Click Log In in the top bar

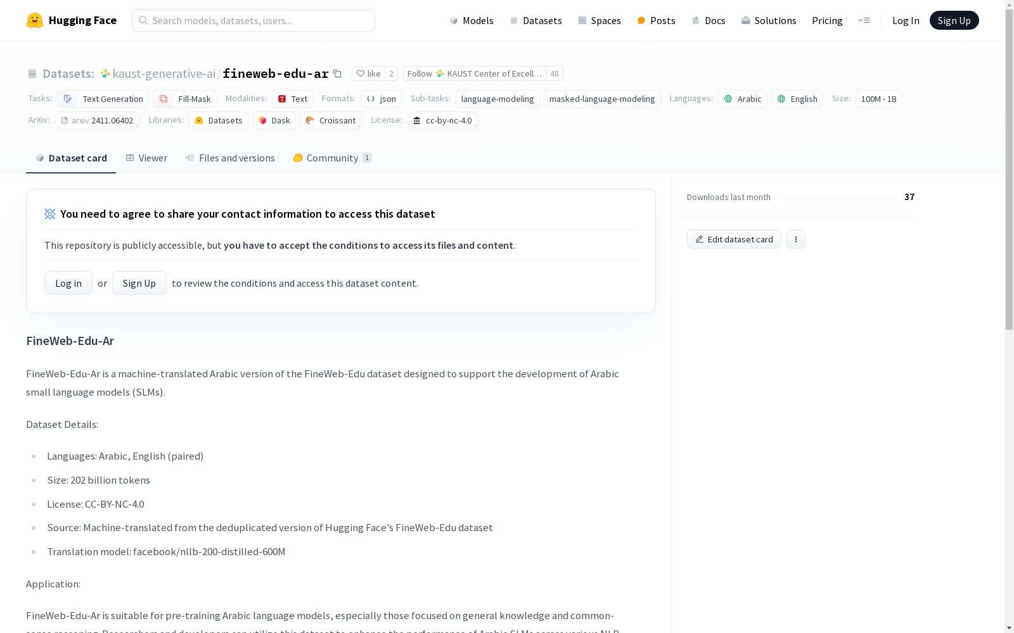(906, 20)
